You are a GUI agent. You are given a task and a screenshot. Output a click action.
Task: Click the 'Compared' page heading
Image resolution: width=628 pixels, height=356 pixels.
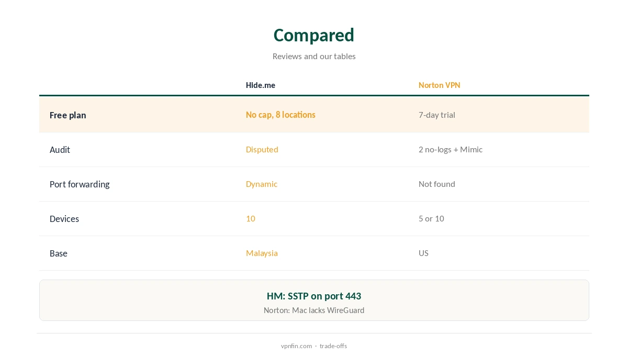point(314,35)
